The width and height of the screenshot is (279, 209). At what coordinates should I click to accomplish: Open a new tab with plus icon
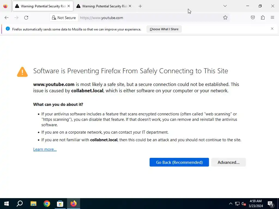pos(140,6)
